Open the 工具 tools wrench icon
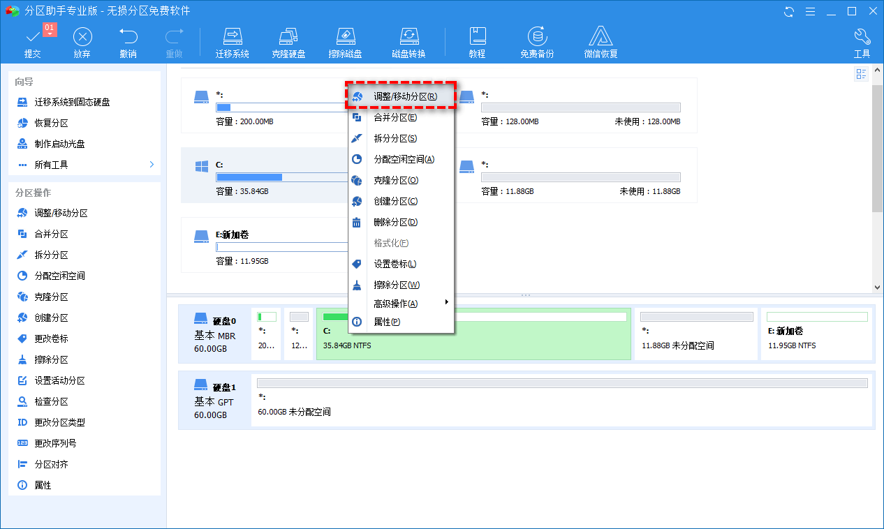884x529 pixels. 862,42
